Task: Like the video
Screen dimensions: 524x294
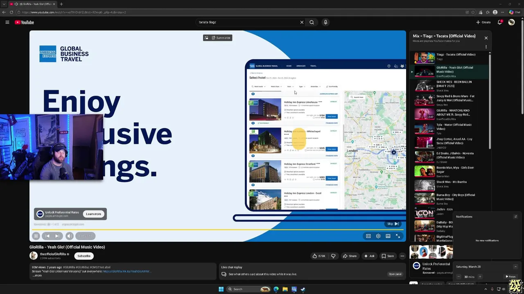Action: [x=319, y=256]
